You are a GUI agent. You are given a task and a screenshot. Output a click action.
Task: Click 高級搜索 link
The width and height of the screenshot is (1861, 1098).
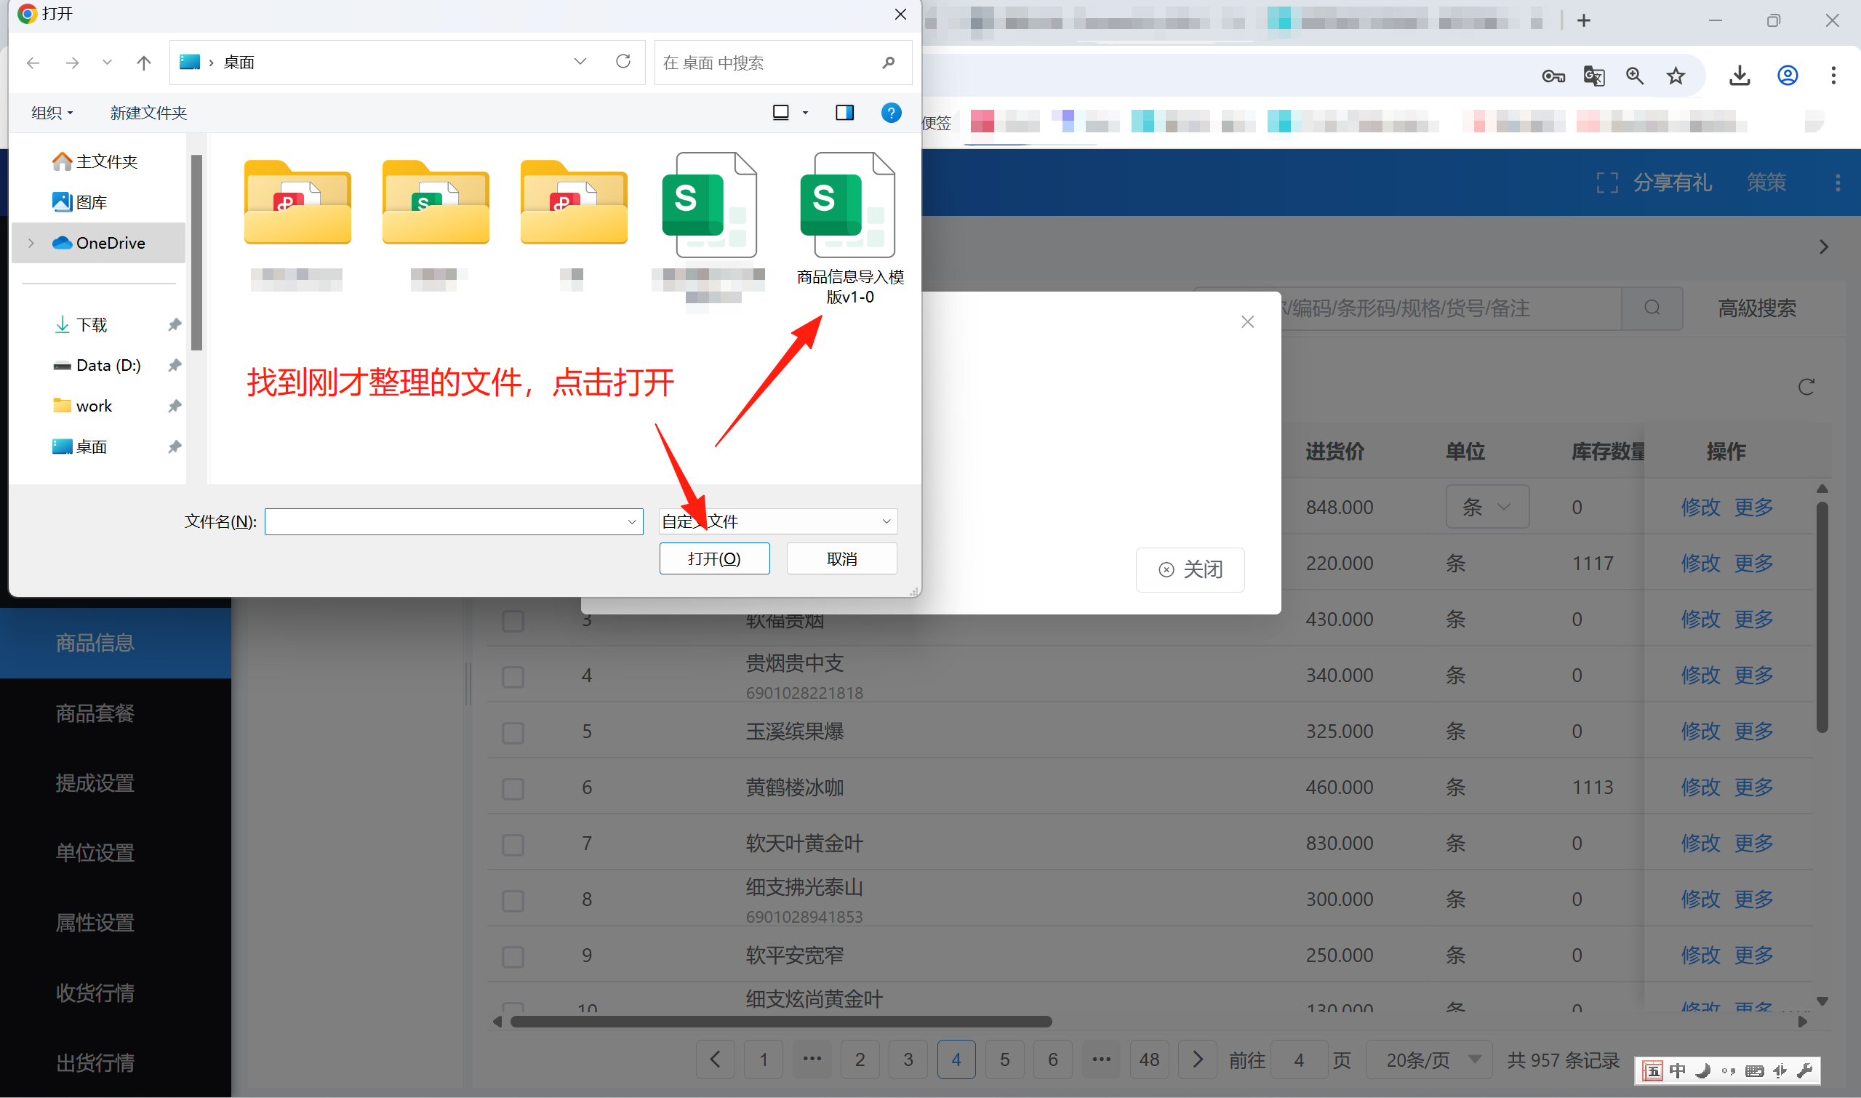pos(1756,308)
